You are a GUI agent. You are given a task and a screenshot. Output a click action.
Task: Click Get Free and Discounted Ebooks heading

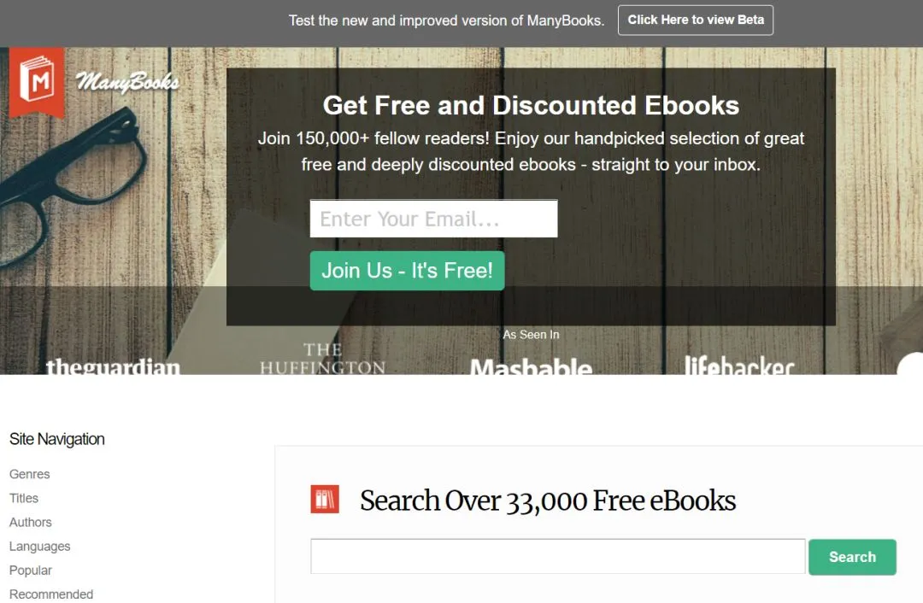tap(531, 105)
